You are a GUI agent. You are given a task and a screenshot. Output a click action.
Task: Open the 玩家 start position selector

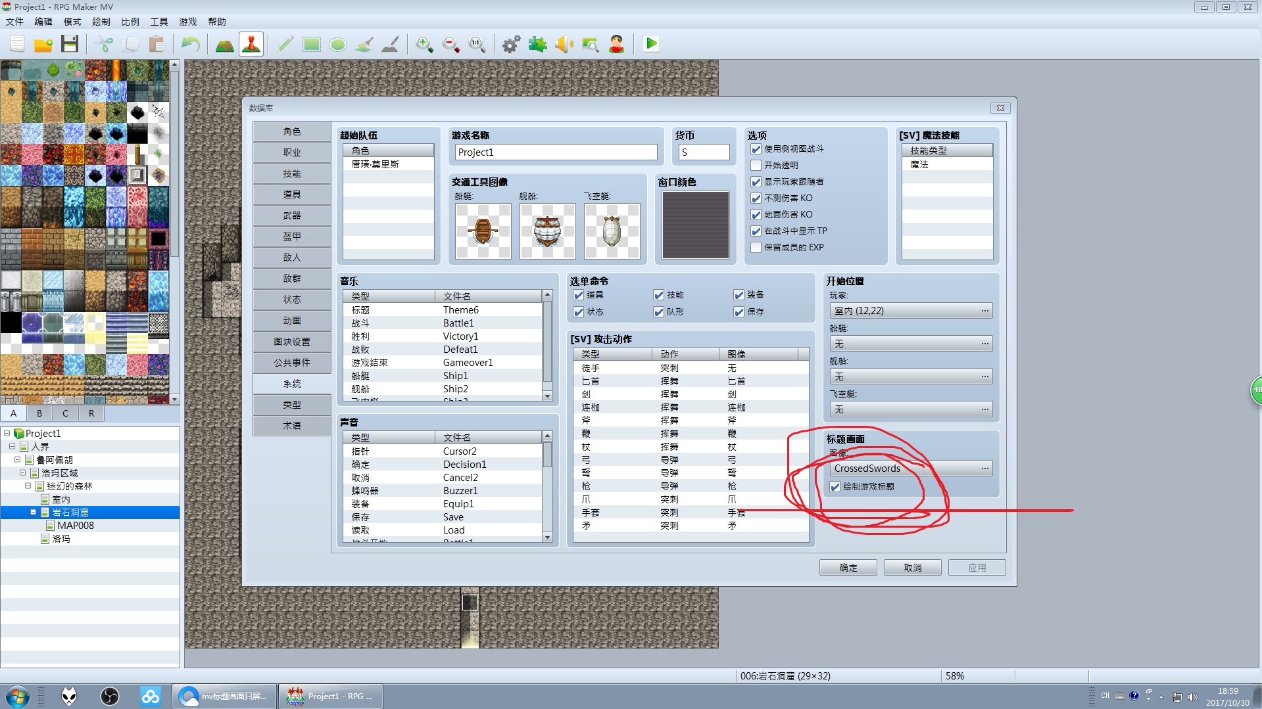click(x=911, y=311)
